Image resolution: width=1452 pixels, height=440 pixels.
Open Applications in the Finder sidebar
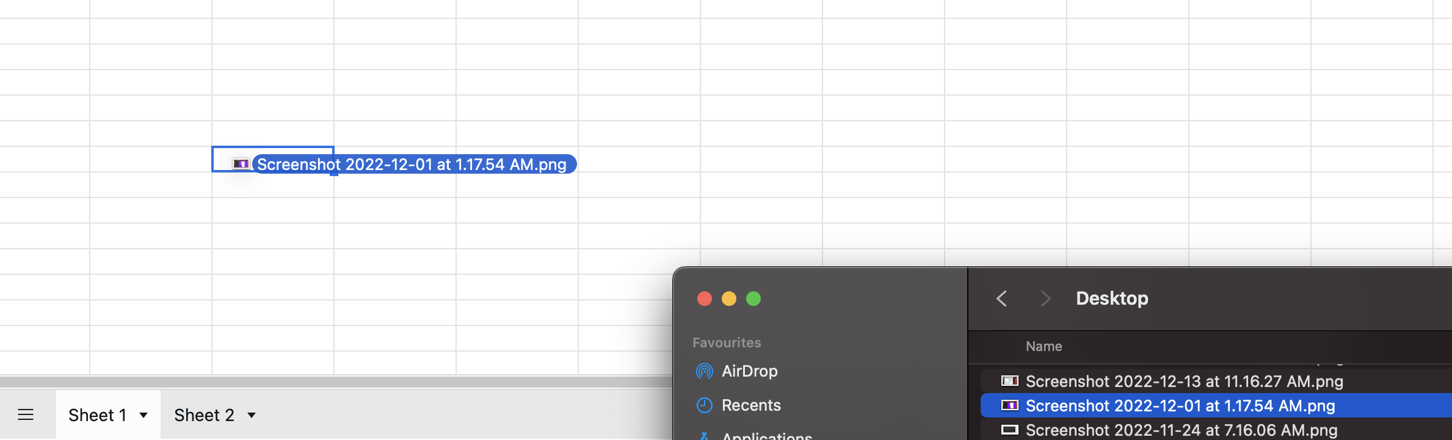click(x=766, y=435)
